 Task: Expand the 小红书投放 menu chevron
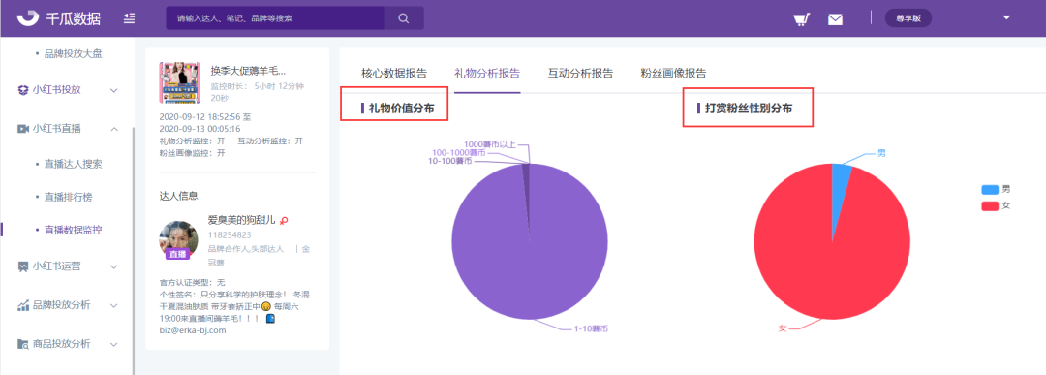coord(114,90)
